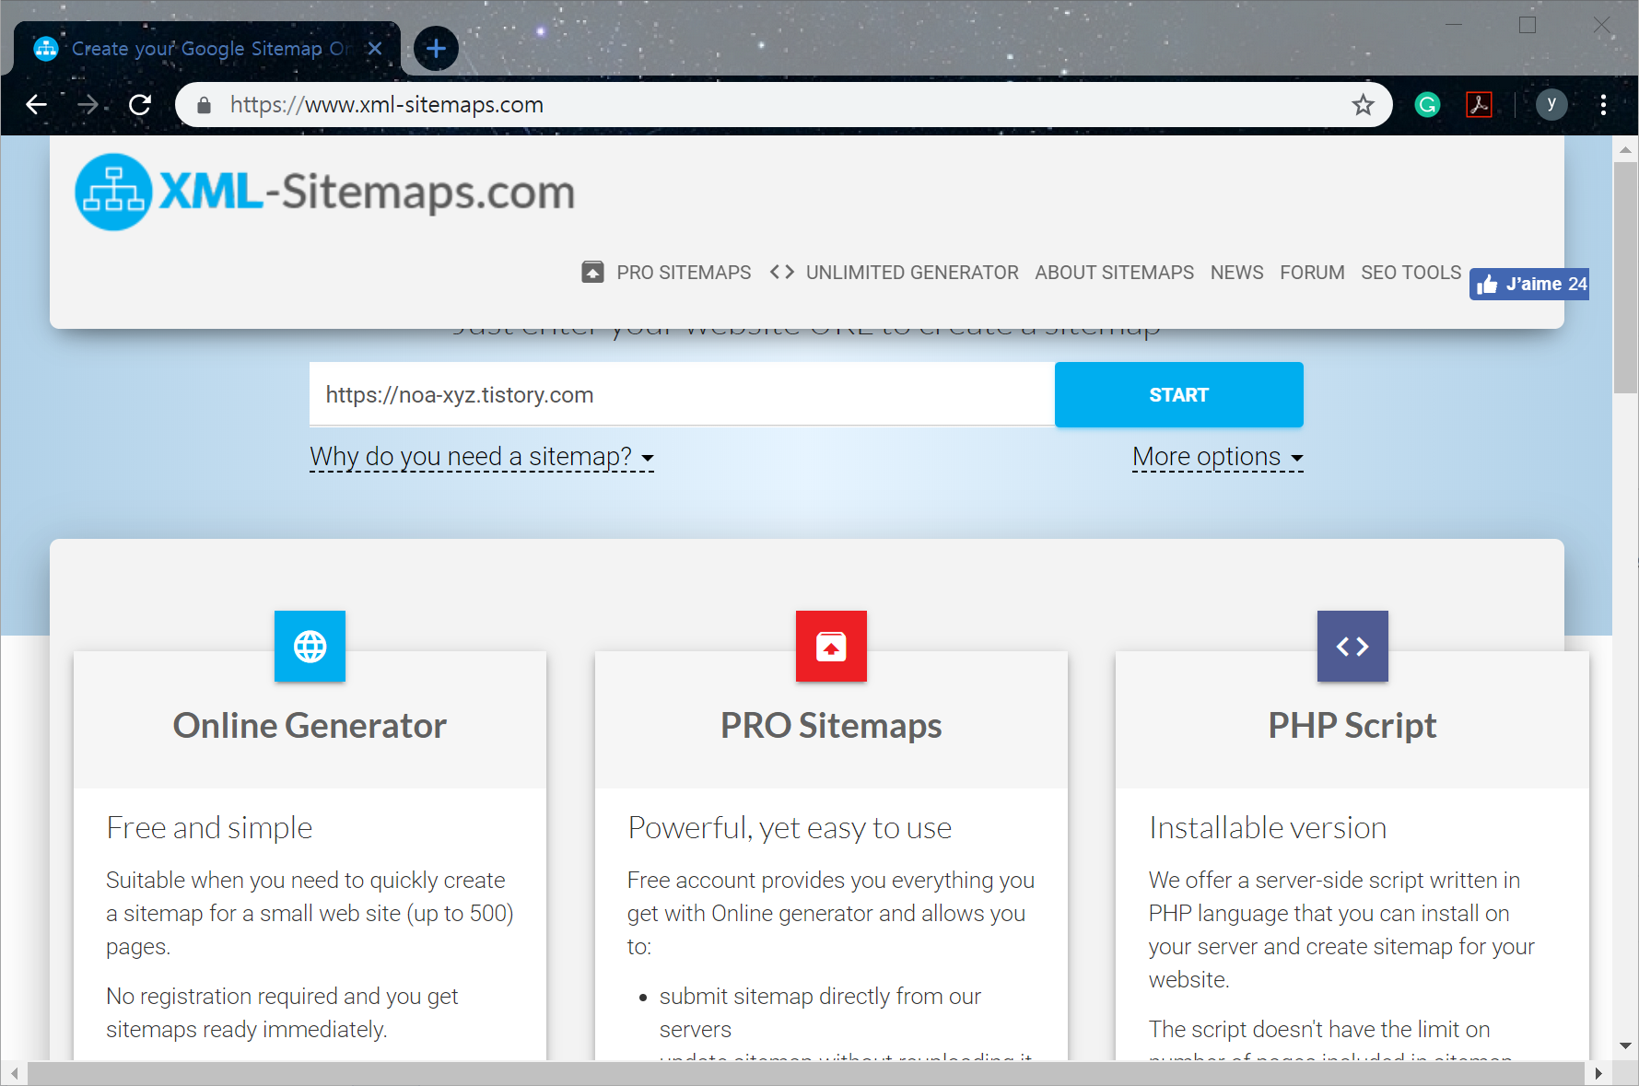Open the PRO SITEMAPS menu item
Viewport: 1639px width, 1086px height.
pos(684,273)
